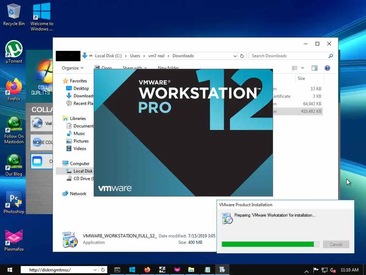
Task: Open the taskbar address dropdown
Action: tap(95, 270)
